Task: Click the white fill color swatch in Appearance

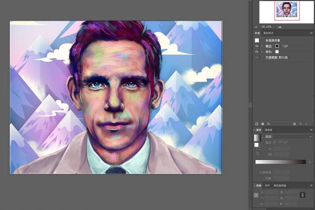Action: point(277,51)
